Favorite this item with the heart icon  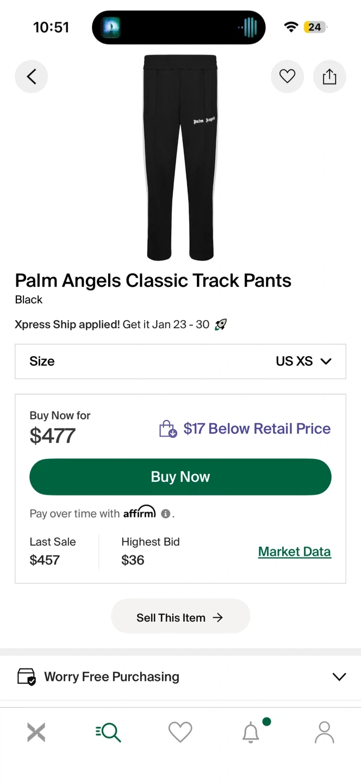287,77
